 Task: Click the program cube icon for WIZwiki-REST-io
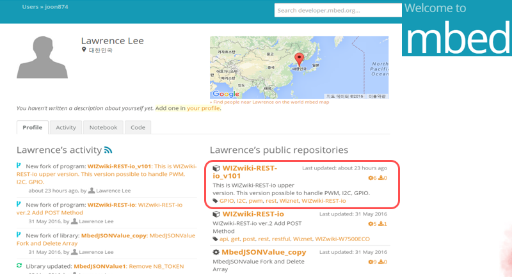[216, 214]
